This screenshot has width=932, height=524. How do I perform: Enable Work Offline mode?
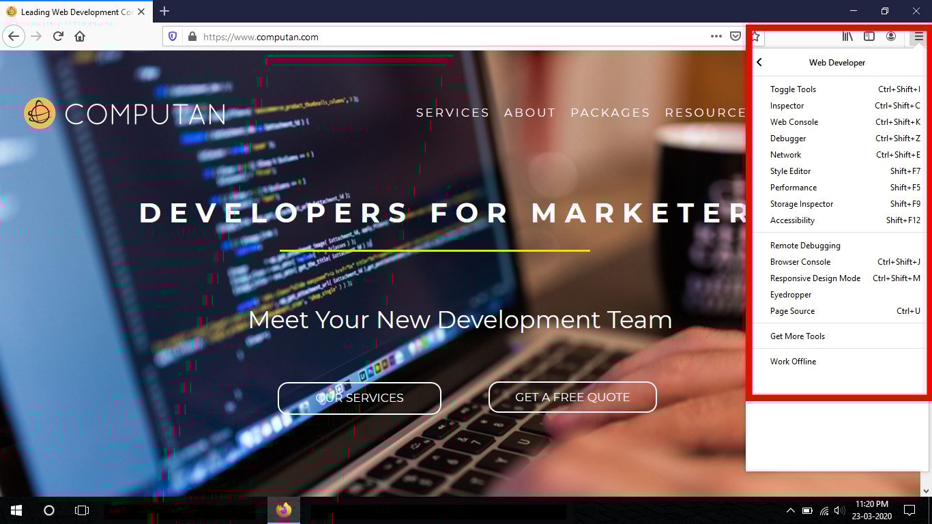[792, 361]
